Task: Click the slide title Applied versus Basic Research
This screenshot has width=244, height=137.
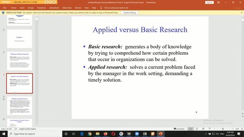Action: [x=140, y=30]
